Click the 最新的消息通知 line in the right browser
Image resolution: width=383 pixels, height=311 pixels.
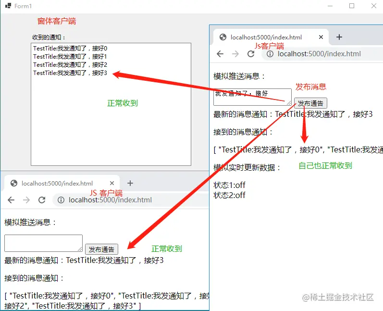tap(293, 114)
